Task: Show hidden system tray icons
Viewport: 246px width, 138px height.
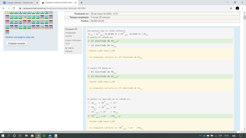Action: tap(200, 135)
